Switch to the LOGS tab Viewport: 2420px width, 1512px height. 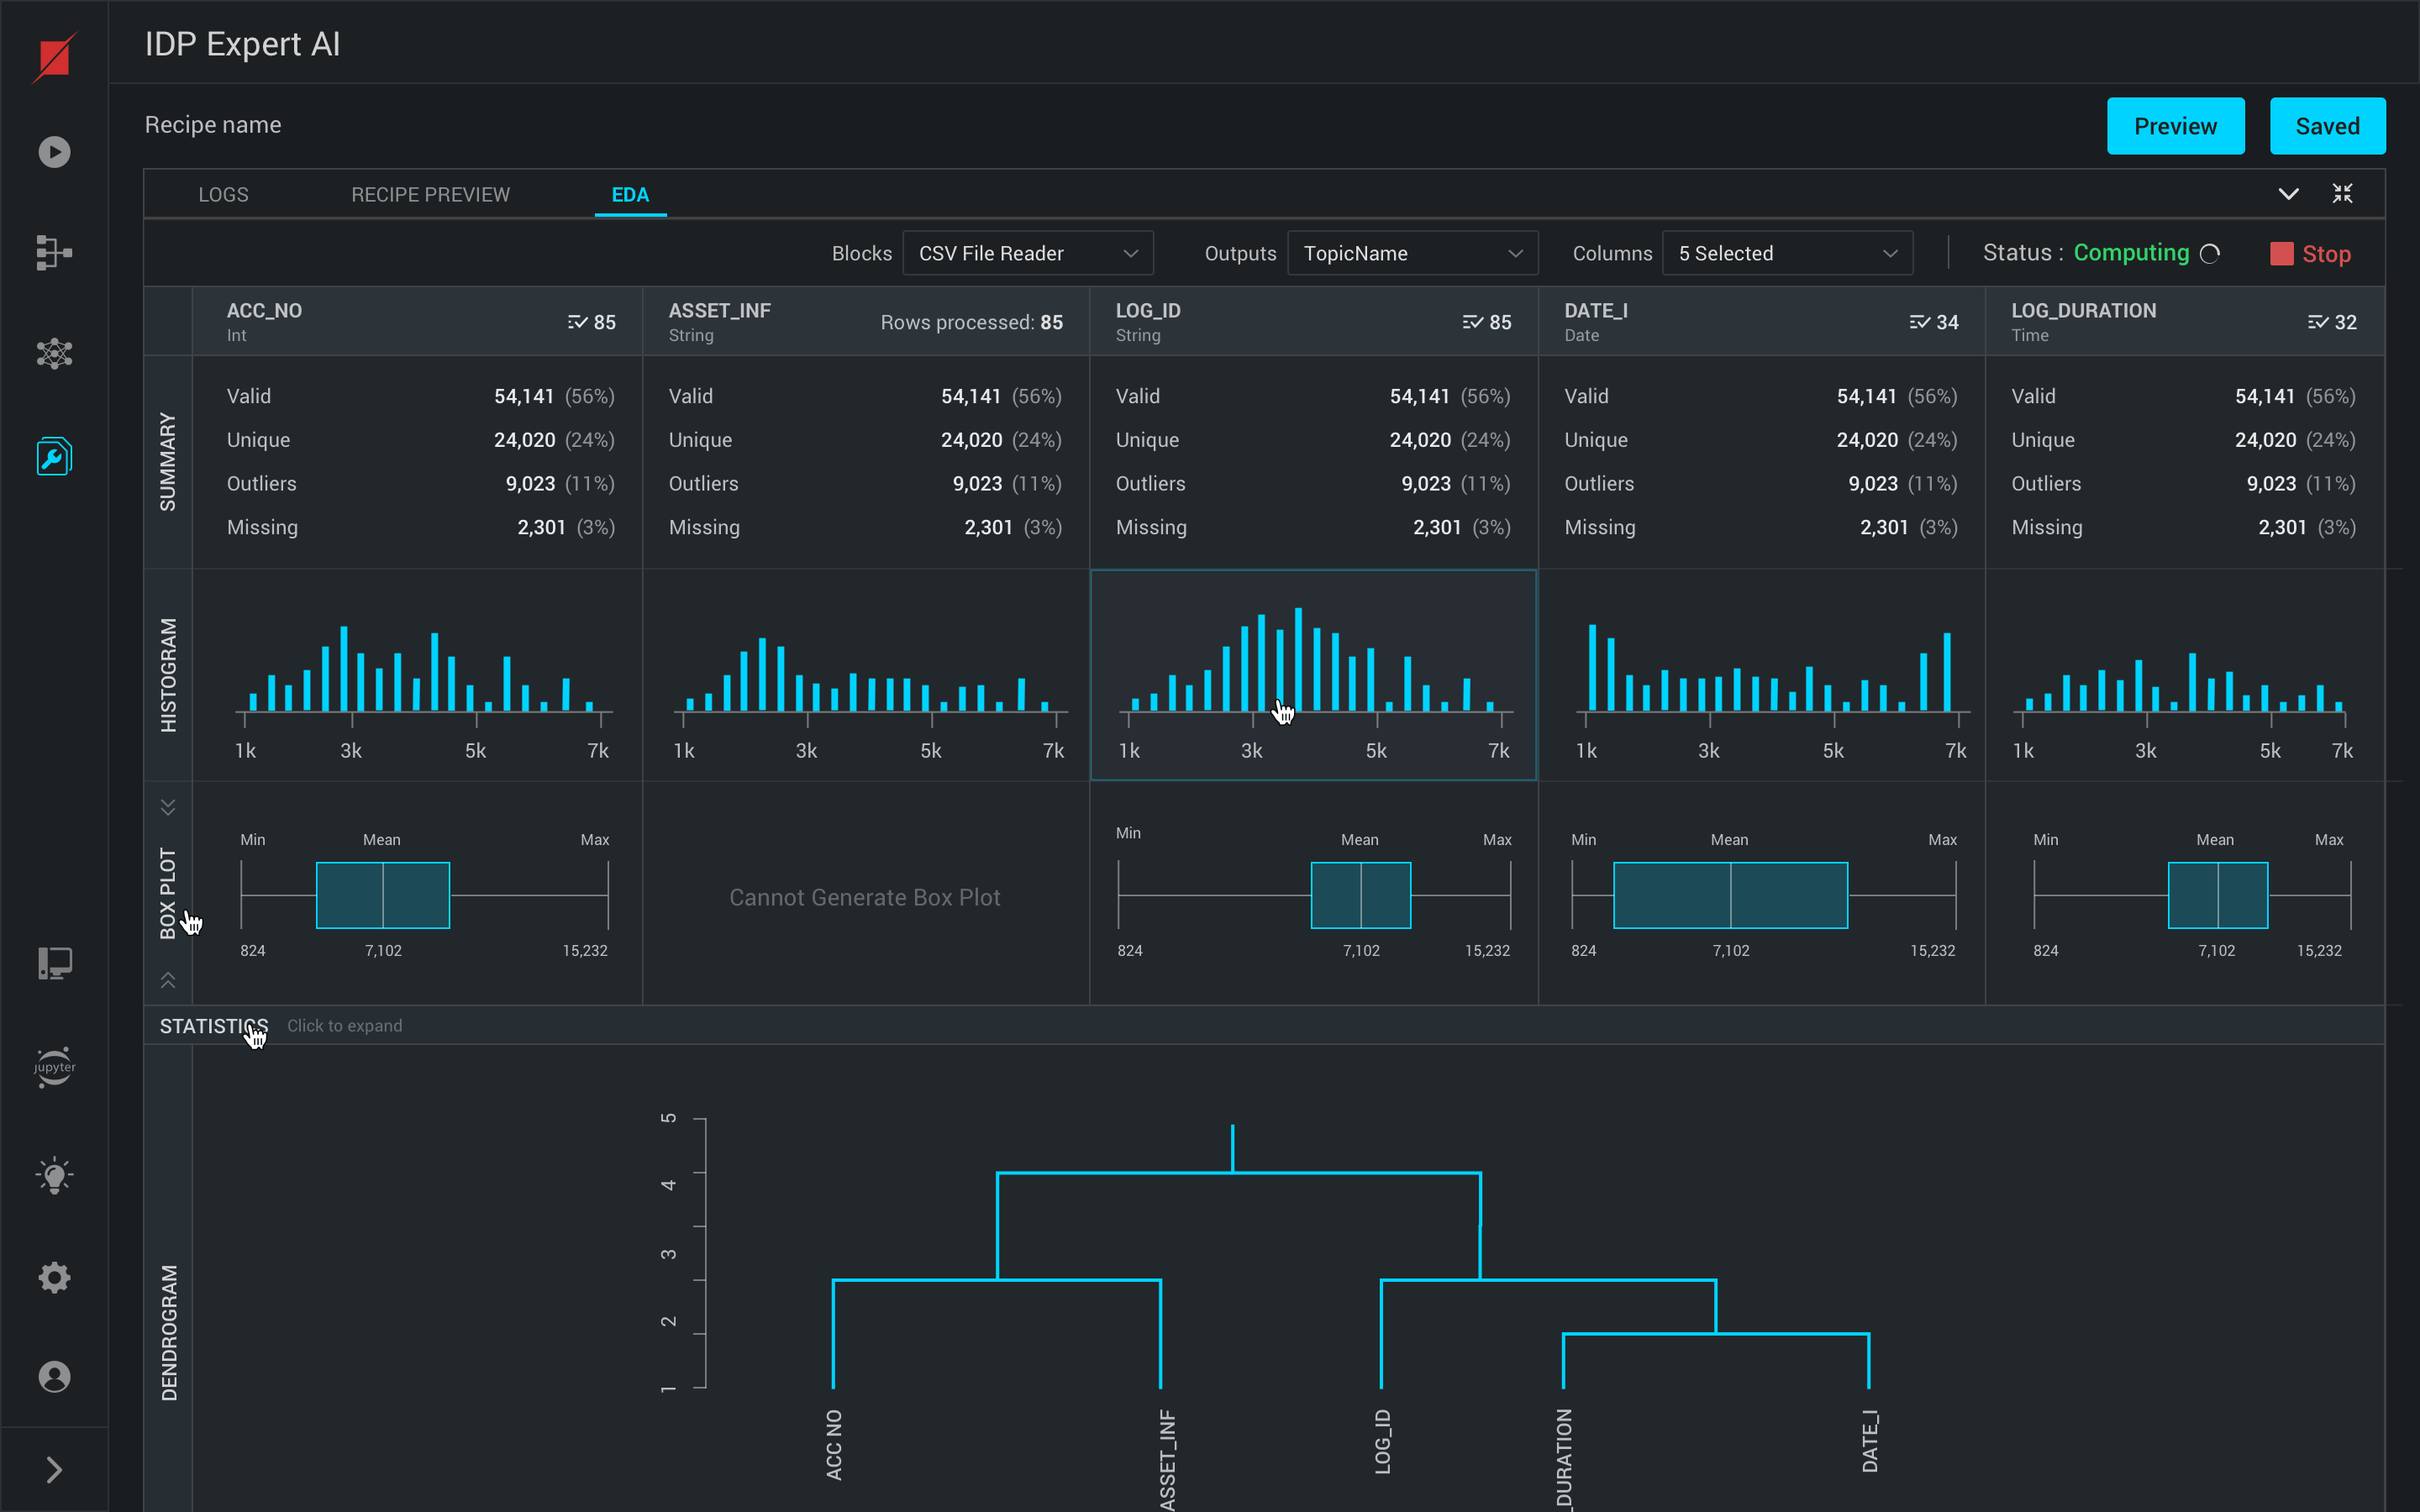[x=223, y=195]
